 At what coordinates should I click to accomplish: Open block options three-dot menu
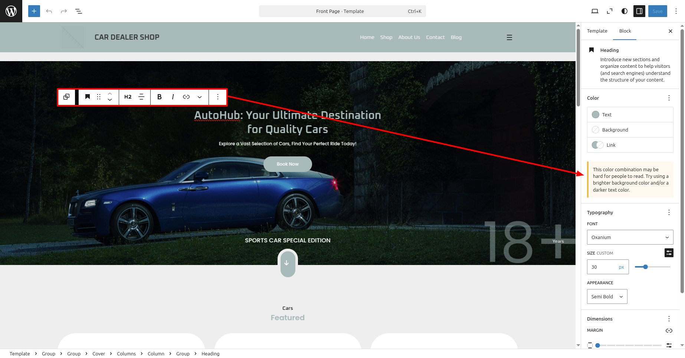pos(218,97)
